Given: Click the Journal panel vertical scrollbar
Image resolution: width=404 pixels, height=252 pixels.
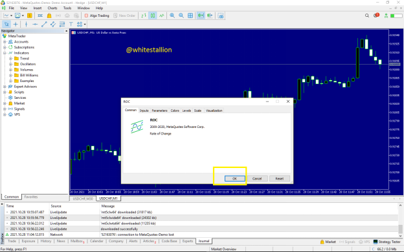Looking at the screenshot, I should (400, 220).
